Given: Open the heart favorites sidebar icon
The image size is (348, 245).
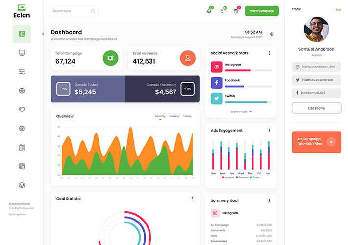Looking at the screenshot, I should pyautogui.click(x=22, y=110).
